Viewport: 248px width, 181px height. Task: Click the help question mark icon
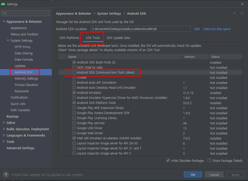click(x=6, y=174)
